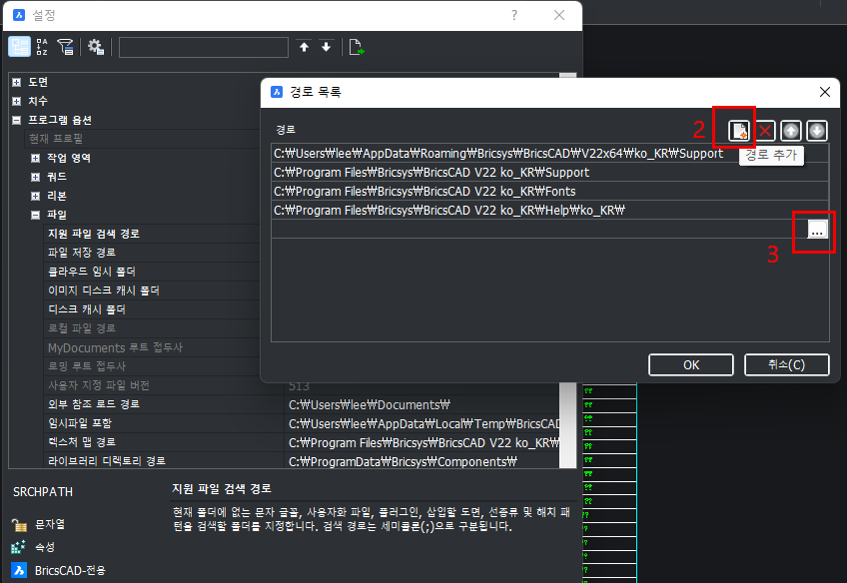Screen dimensions: 847x583
Task: Select 디스크 캐시 폴더 setting row
Action: [153, 309]
